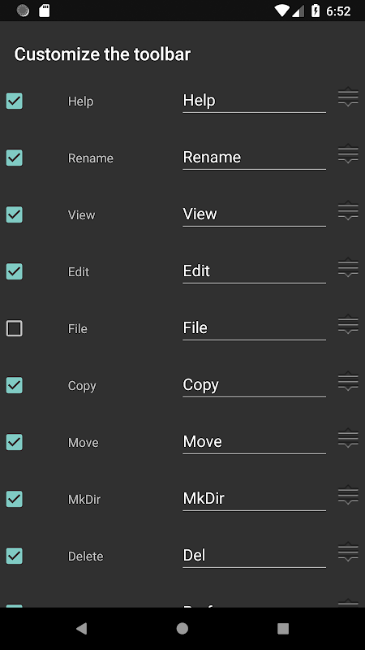365x650 pixels.
Task: Focus the File label text field
Action: click(254, 328)
